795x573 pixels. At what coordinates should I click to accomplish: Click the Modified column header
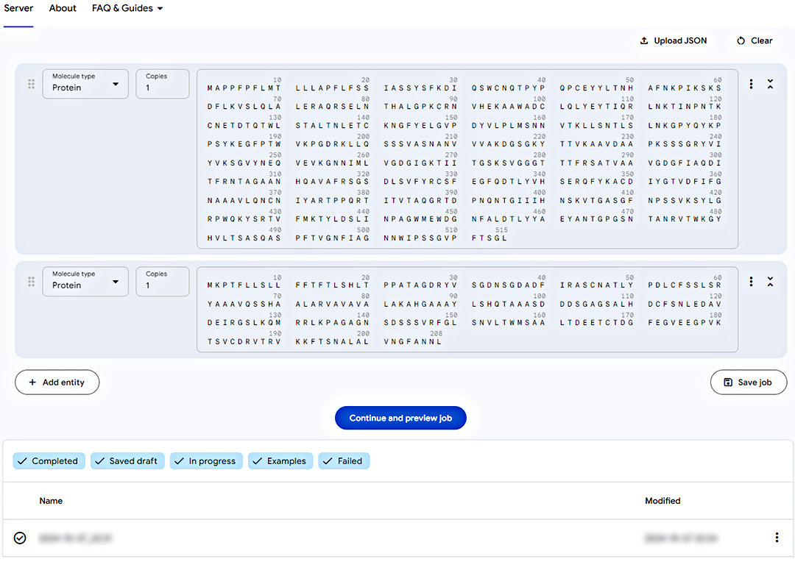tap(662, 501)
